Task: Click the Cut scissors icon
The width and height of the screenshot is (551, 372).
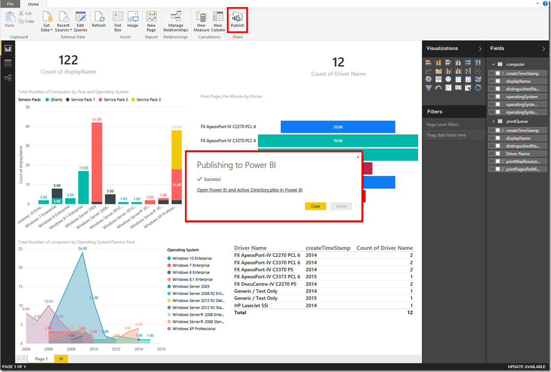Action: point(21,13)
